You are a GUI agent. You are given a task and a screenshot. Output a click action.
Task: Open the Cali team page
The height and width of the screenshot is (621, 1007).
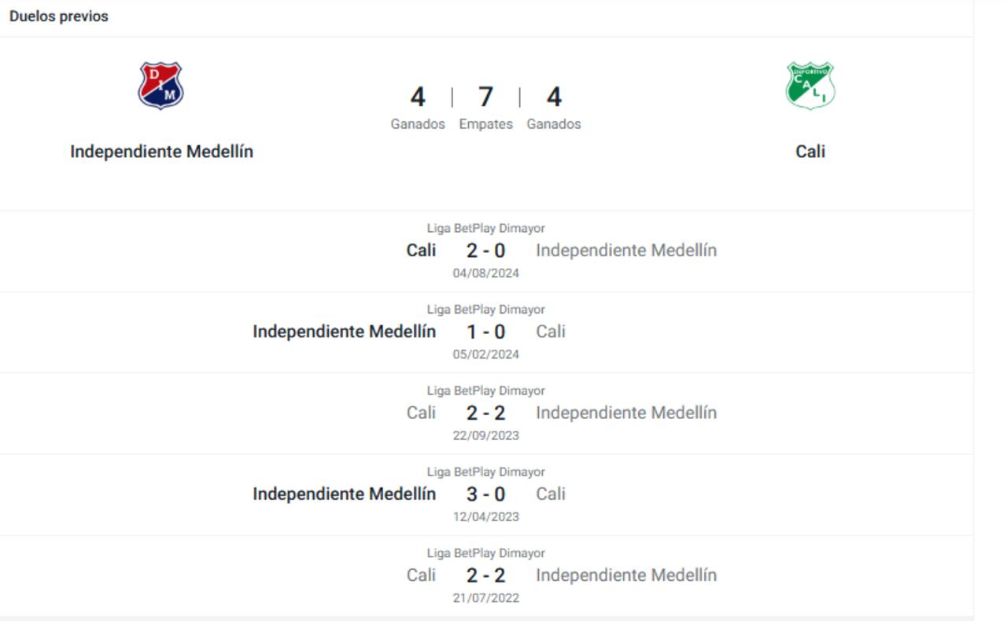point(810,151)
